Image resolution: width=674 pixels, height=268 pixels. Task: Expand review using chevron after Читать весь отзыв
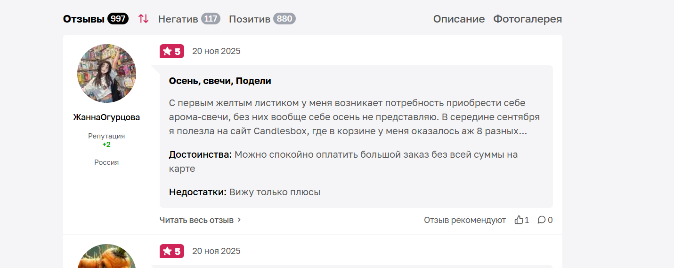(x=239, y=220)
